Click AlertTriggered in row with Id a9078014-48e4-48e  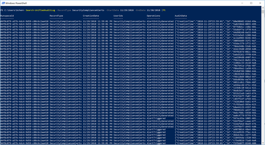[x=156, y=129]
